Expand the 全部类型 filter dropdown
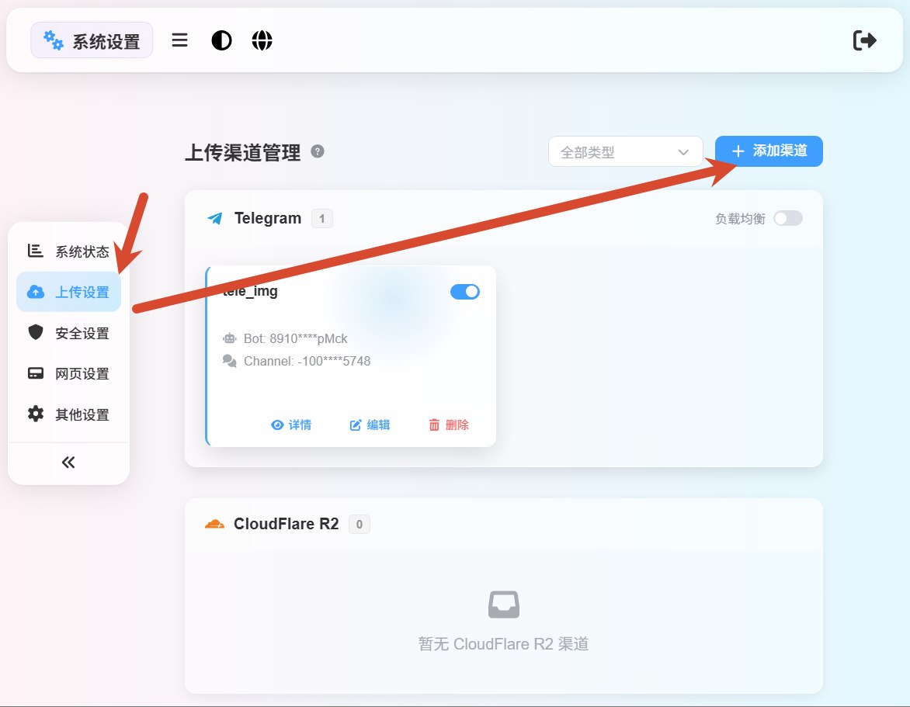Viewport: 910px width, 707px height. tap(626, 152)
